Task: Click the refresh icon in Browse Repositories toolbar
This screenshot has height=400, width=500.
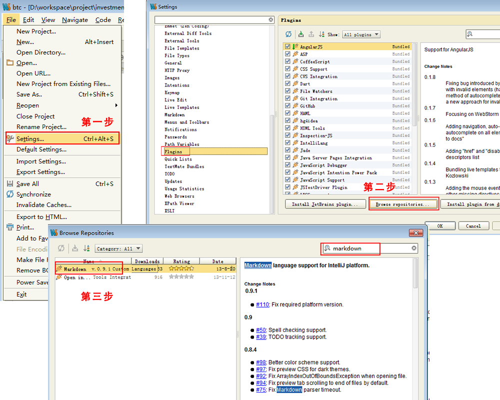Action: pos(61,248)
